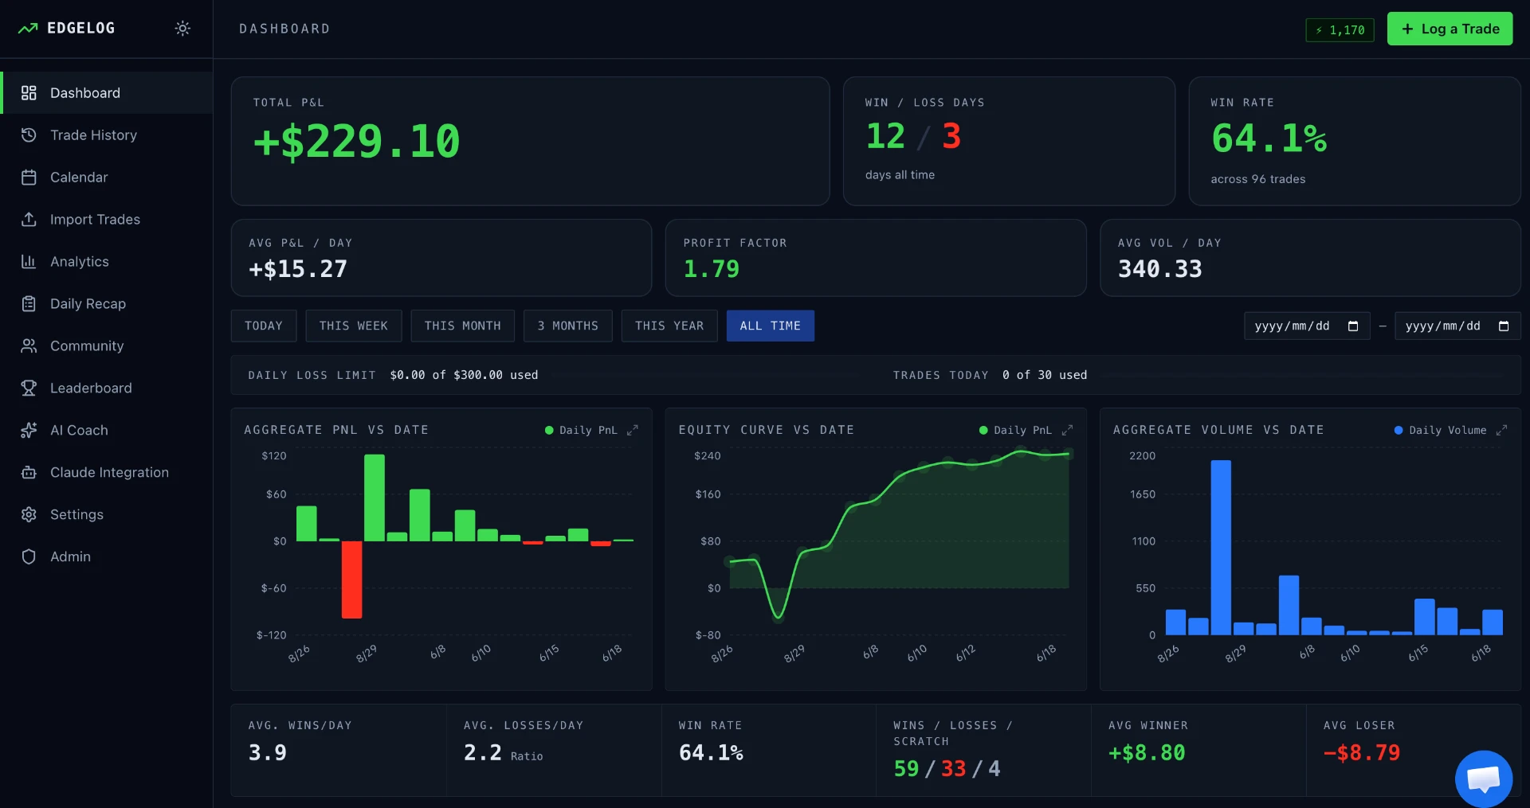Open the chat support bubble
This screenshot has height=808, width=1530.
1484,779
